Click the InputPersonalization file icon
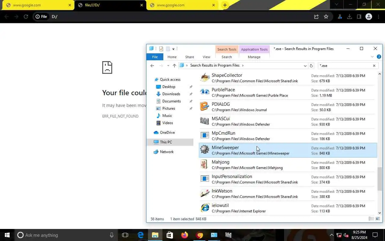Viewport: 385px width, 241px height. tap(205, 179)
